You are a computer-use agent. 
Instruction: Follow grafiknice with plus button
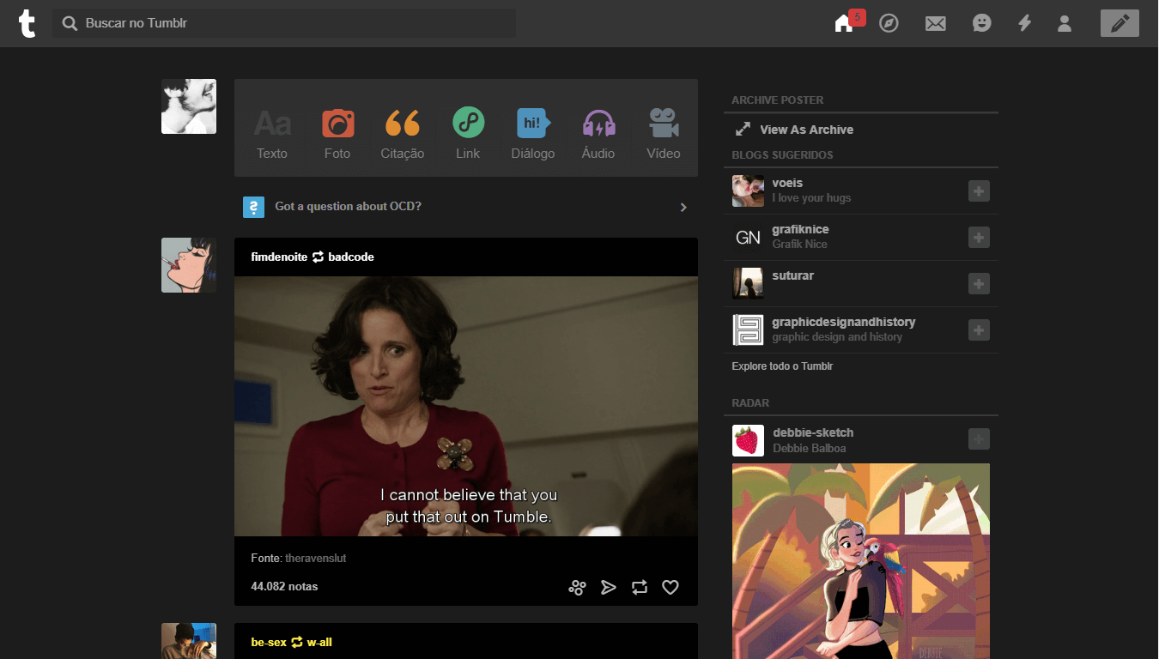[979, 238]
